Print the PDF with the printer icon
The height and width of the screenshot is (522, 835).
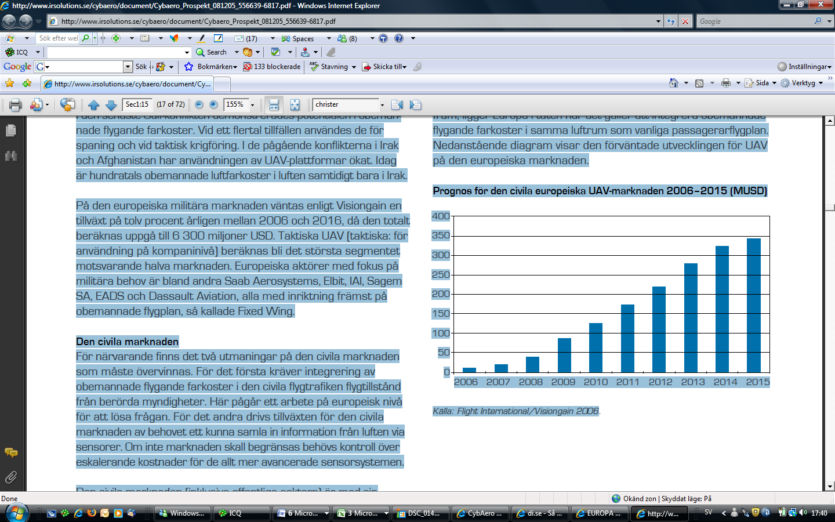pos(16,105)
